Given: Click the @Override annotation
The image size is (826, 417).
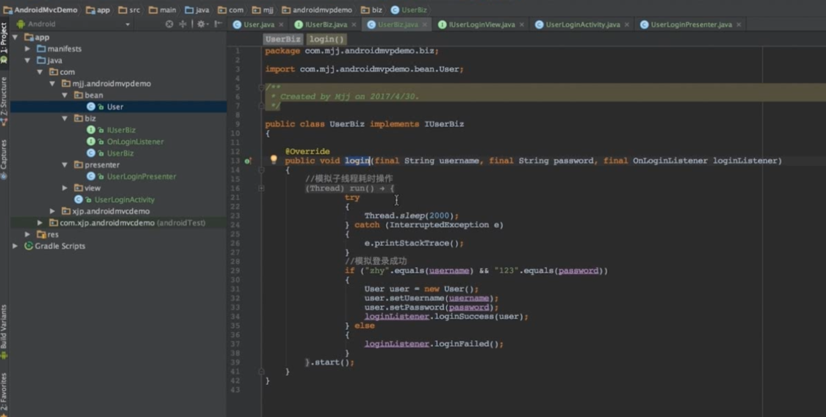Looking at the screenshot, I should (x=307, y=151).
